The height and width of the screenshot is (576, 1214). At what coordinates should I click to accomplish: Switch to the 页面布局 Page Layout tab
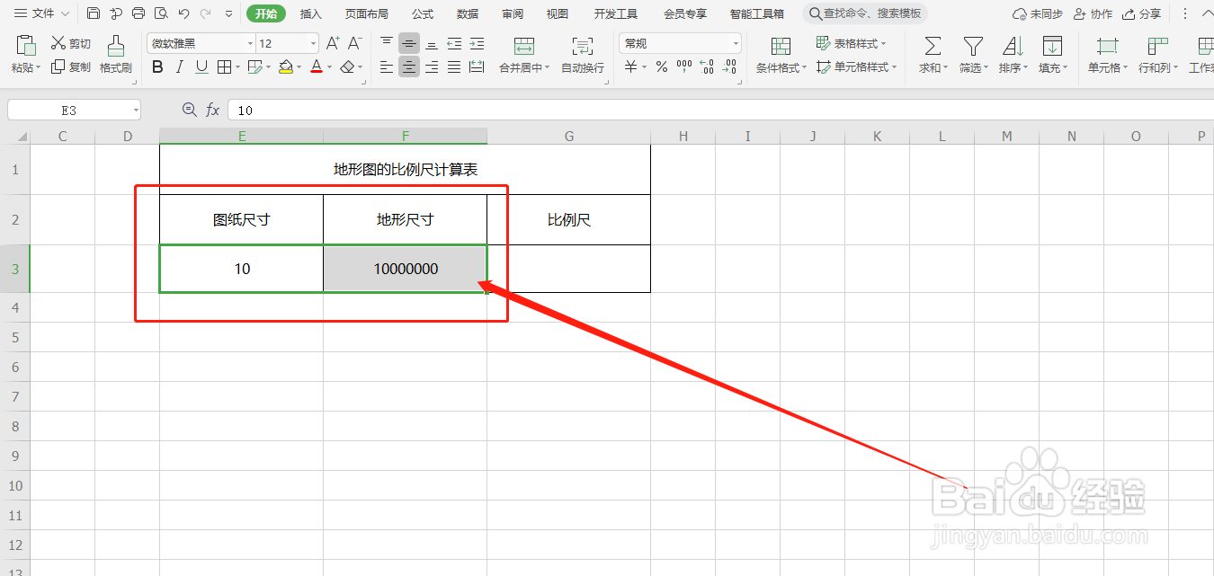tap(367, 13)
